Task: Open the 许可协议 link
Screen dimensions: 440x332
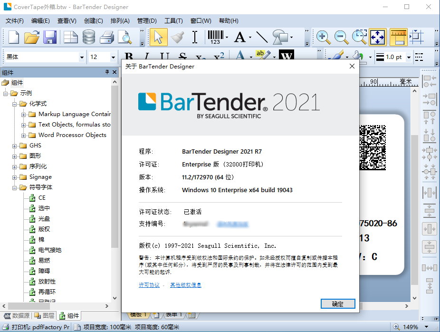Action: (149, 285)
